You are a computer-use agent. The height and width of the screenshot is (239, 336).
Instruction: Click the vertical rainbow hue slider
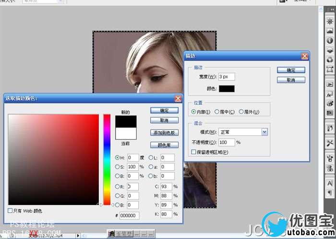tap(107, 159)
